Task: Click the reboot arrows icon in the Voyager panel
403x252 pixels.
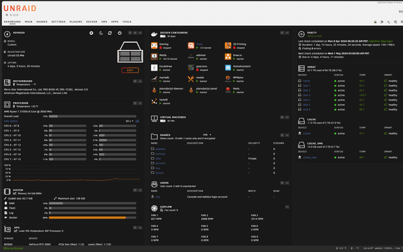Action: coord(110,33)
